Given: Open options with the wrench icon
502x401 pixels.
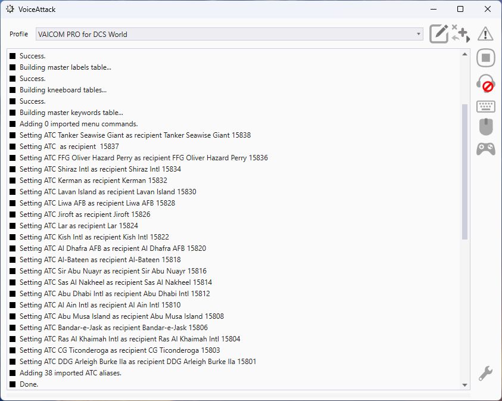Looking at the screenshot, I should click(485, 373).
